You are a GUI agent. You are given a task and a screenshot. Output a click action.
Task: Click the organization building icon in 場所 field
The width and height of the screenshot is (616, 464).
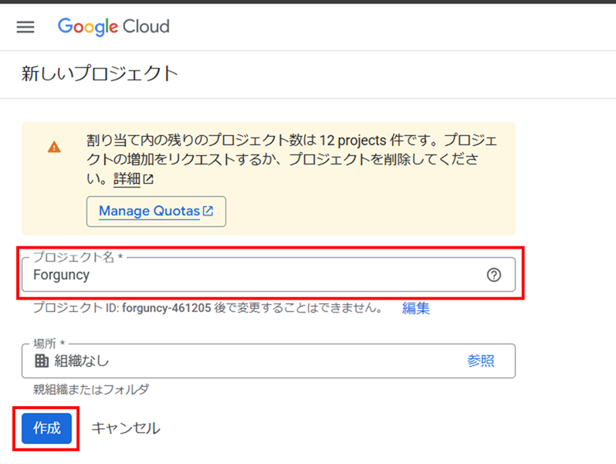42,361
